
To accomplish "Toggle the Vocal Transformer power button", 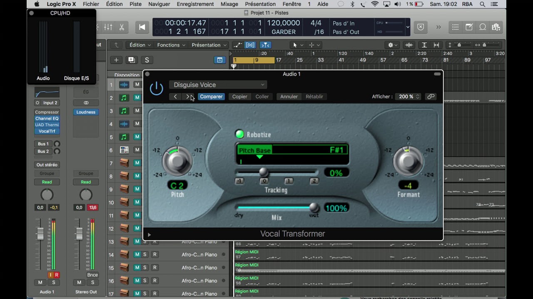I will (156, 88).
